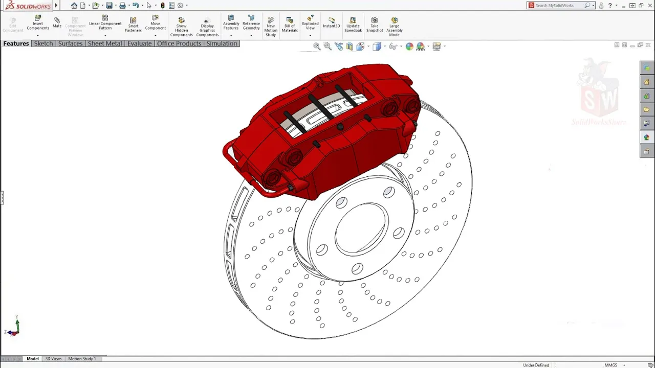Open File Properties icon in top toolbar
The width and height of the screenshot is (655, 368).
pos(171,6)
